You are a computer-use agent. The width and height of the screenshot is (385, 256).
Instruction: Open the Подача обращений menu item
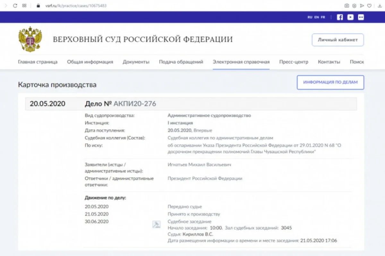[x=181, y=62]
